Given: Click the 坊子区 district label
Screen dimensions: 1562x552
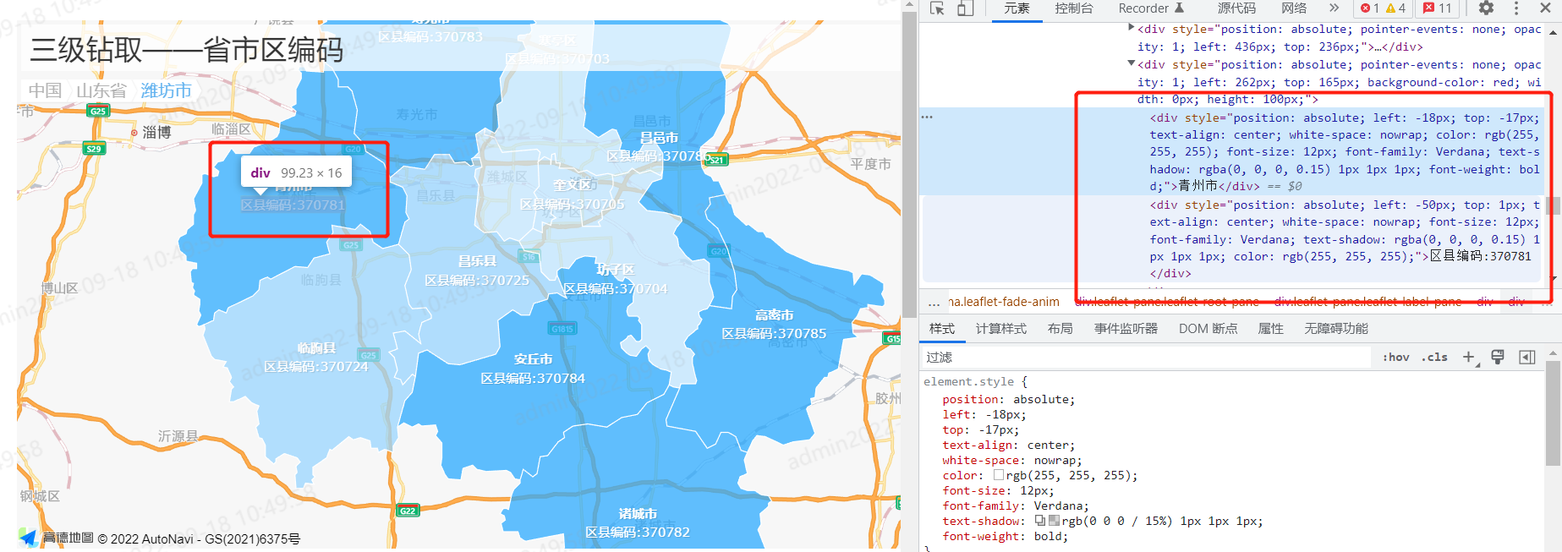Looking at the screenshot, I should pyautogui.click(x=615, y=270).
